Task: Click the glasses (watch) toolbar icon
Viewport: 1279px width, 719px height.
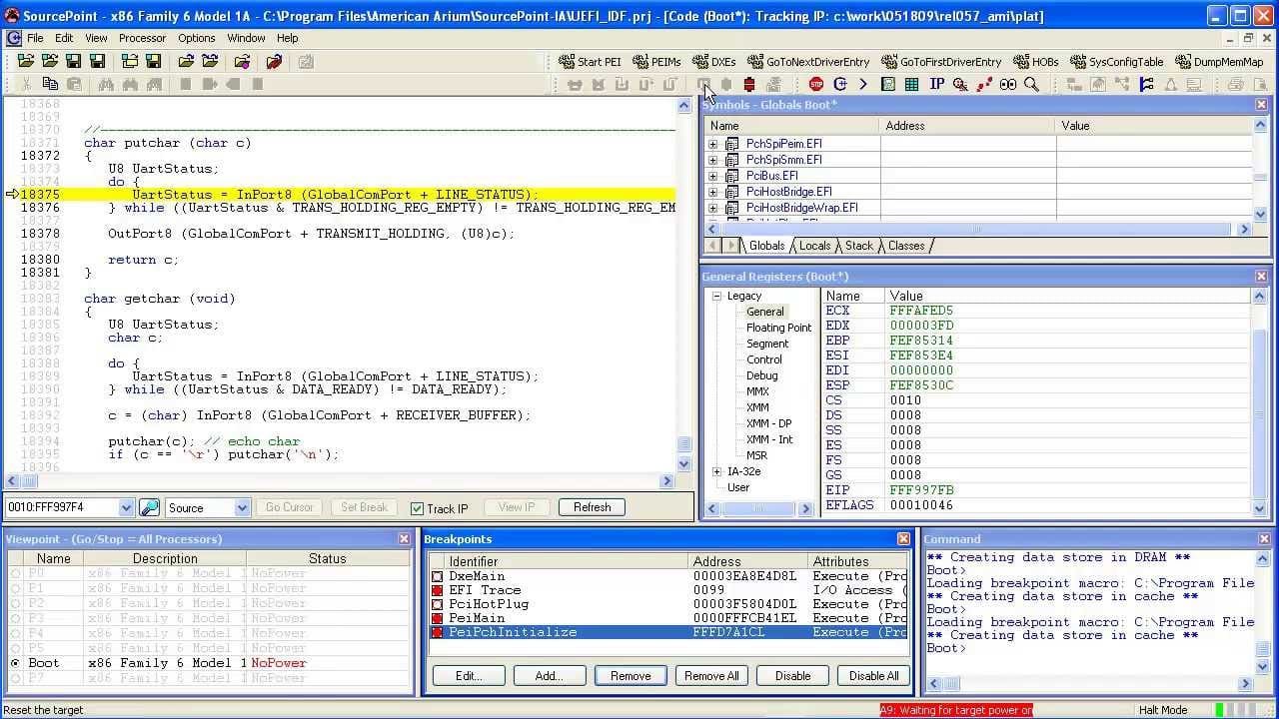Action: pos(1008,85)
